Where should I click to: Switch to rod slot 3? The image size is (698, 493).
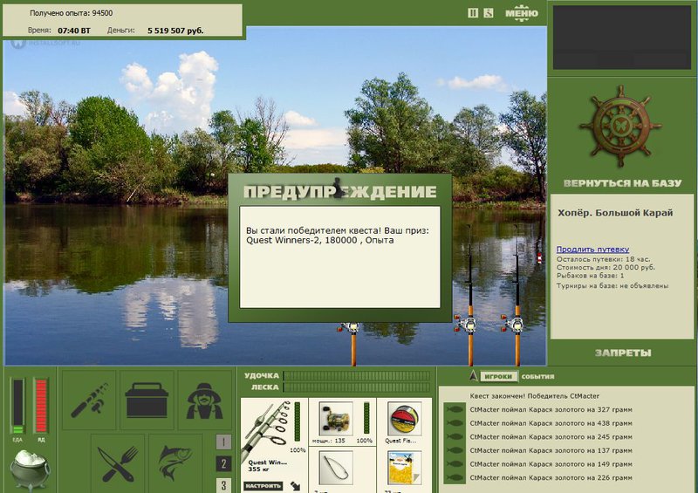pyautogui.click(x=223, y=485)
